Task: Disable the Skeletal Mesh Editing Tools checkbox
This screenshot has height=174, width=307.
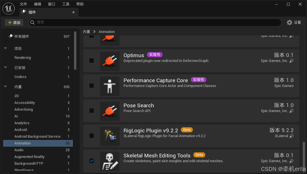Action: coord(91,161)
